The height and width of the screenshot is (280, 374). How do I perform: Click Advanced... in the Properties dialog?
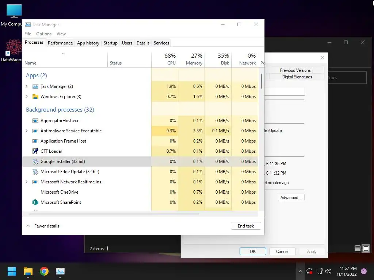291,198
